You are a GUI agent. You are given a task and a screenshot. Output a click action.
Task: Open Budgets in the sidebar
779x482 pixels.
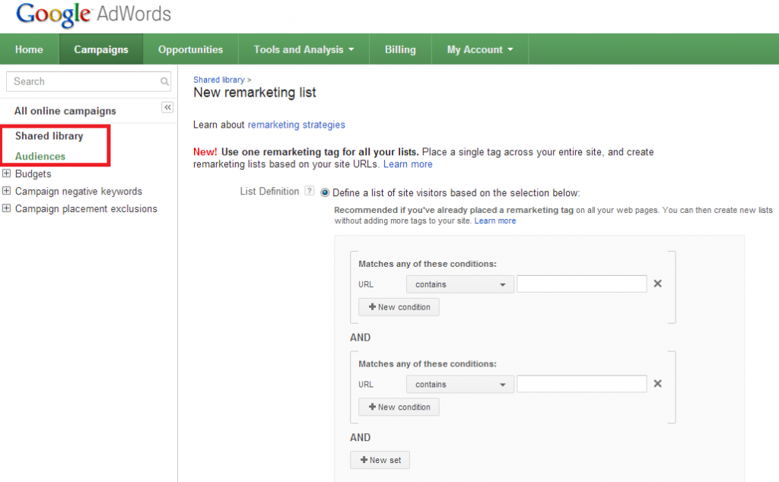coord(33,174)
